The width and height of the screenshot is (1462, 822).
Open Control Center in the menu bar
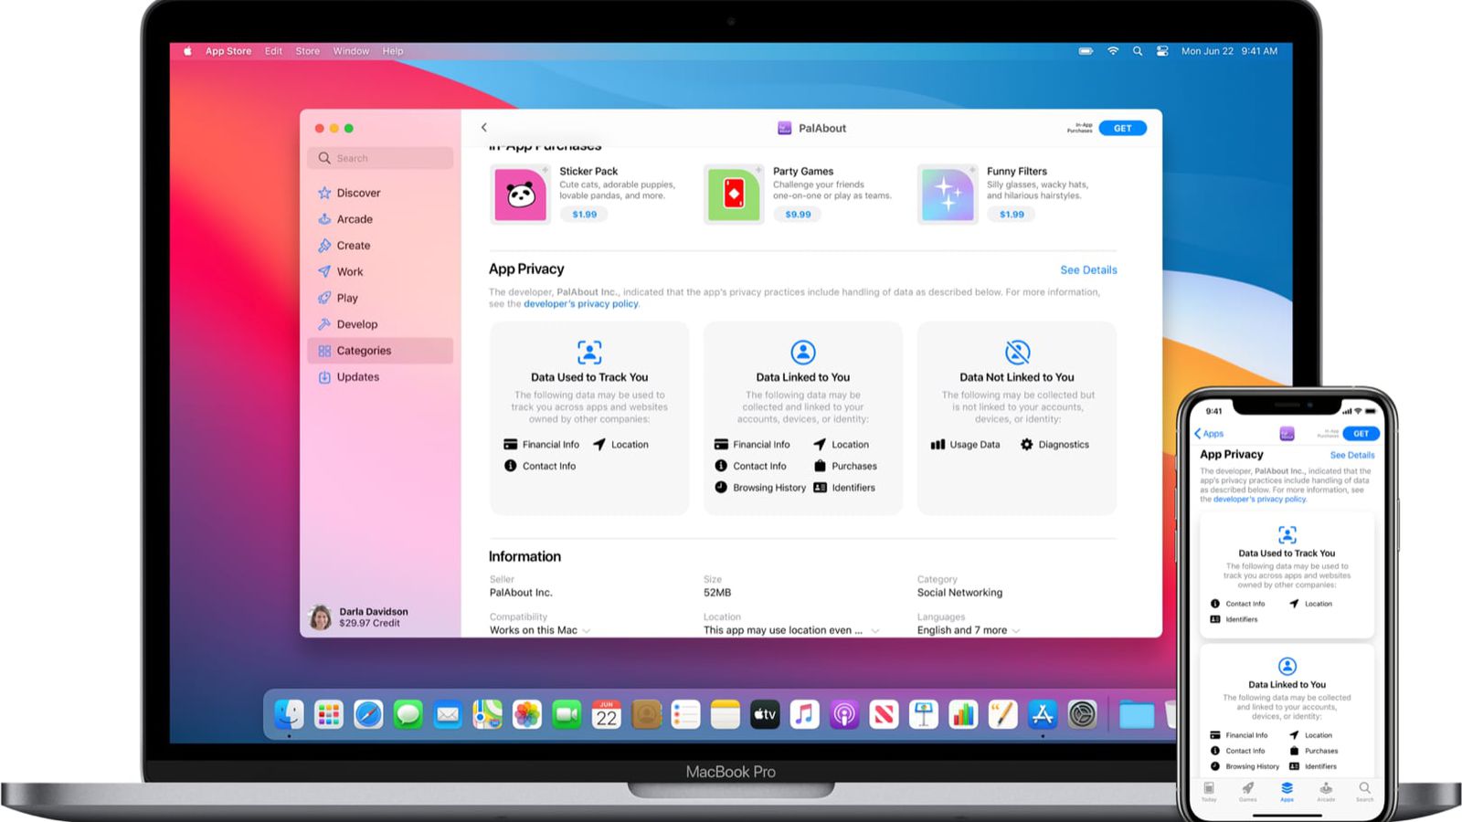point(1162,51)
